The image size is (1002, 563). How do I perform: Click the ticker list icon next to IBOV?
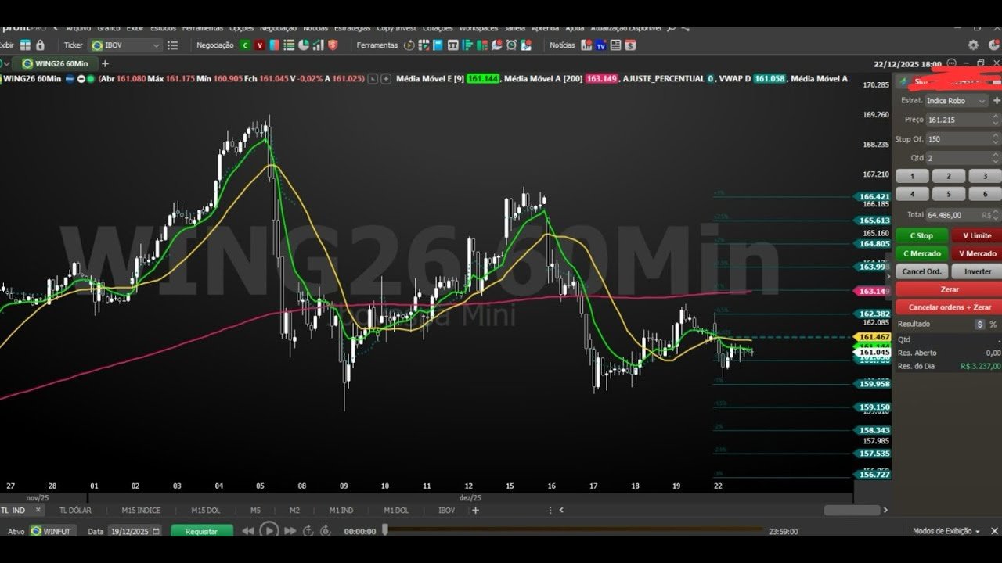173,45
